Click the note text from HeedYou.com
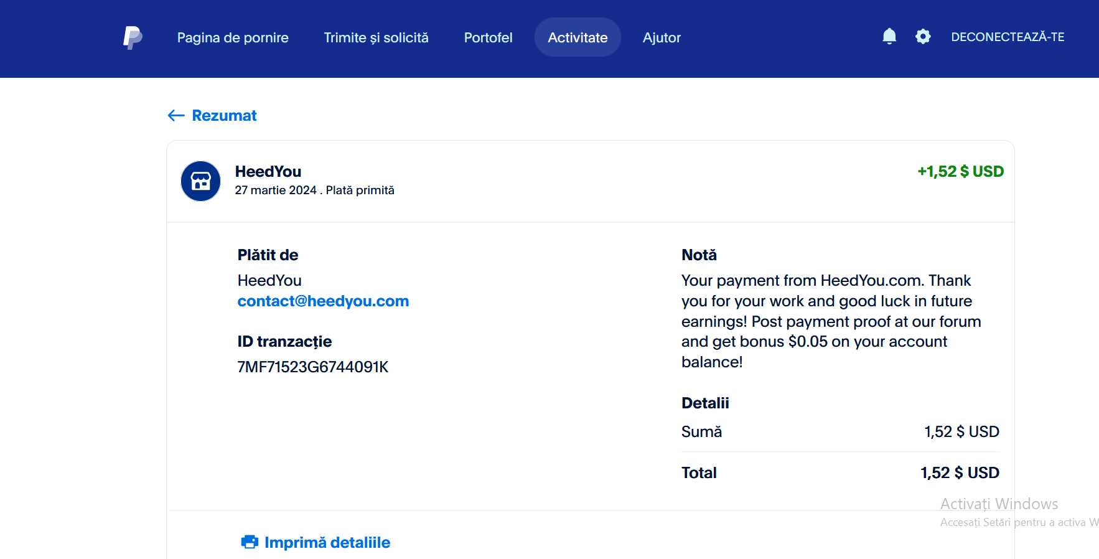 [831, 321]
